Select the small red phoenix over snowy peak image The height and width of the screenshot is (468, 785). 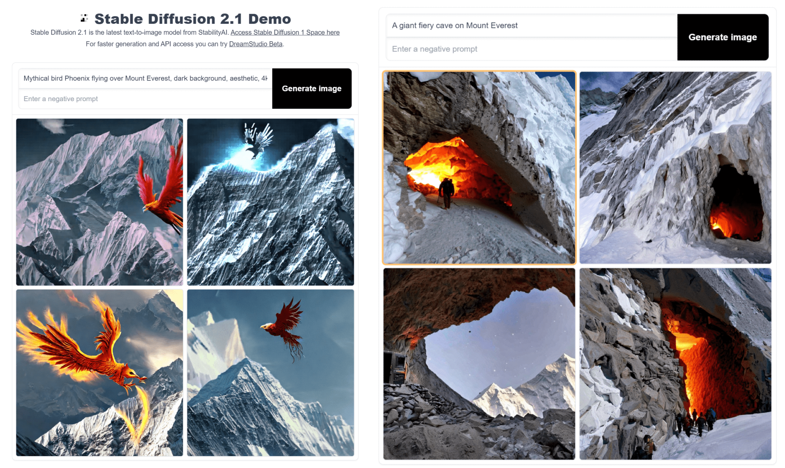click(271, 373)
